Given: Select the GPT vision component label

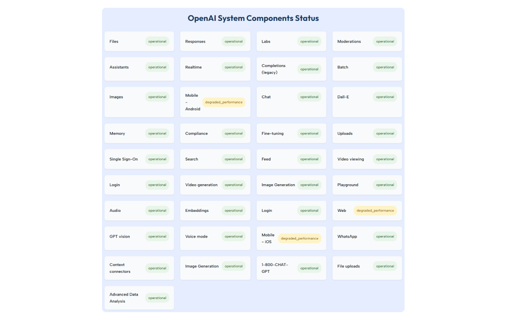Looking at the screenshot, I should coord(120,236).
